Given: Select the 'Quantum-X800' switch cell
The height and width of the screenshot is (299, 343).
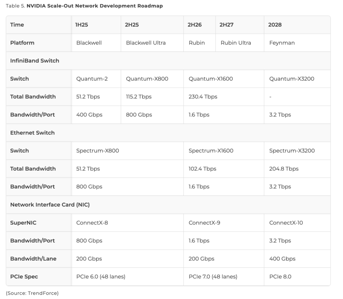Looking at the screenshot, I should 147,79.
